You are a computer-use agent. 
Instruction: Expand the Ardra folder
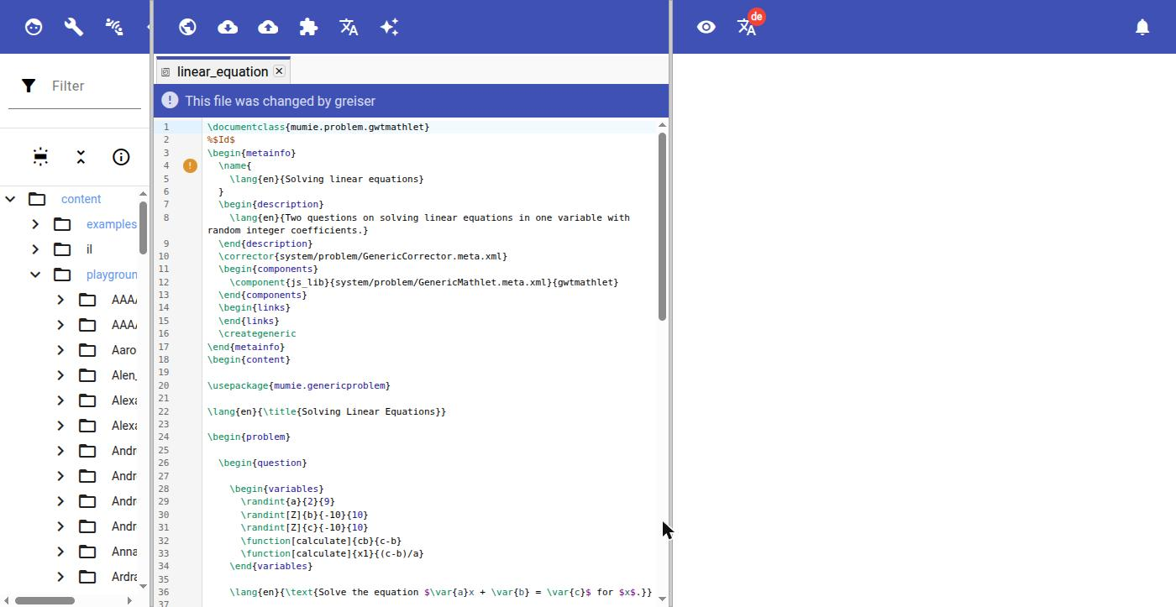pyautogui.click(x=60, y=577)
